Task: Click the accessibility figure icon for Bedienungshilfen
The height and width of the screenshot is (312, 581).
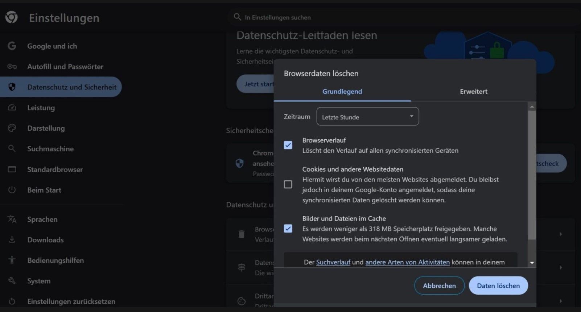Action: (12, 260)
